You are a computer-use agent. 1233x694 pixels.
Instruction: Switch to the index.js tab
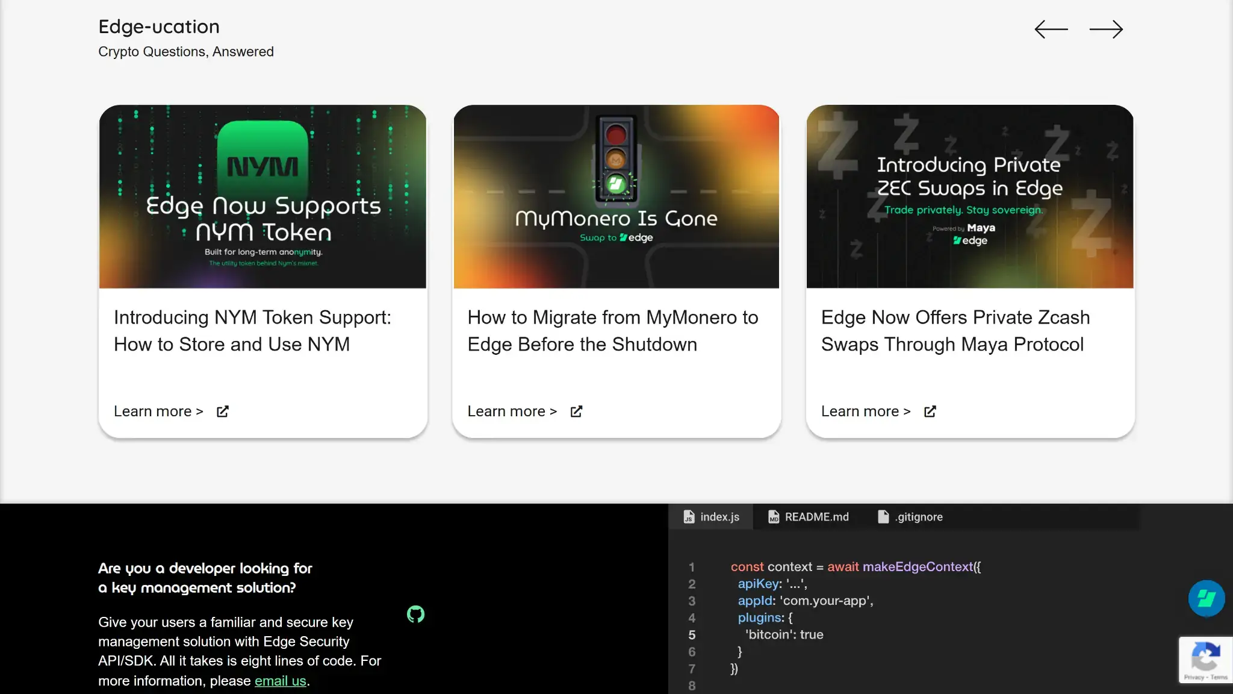(711, 517)
